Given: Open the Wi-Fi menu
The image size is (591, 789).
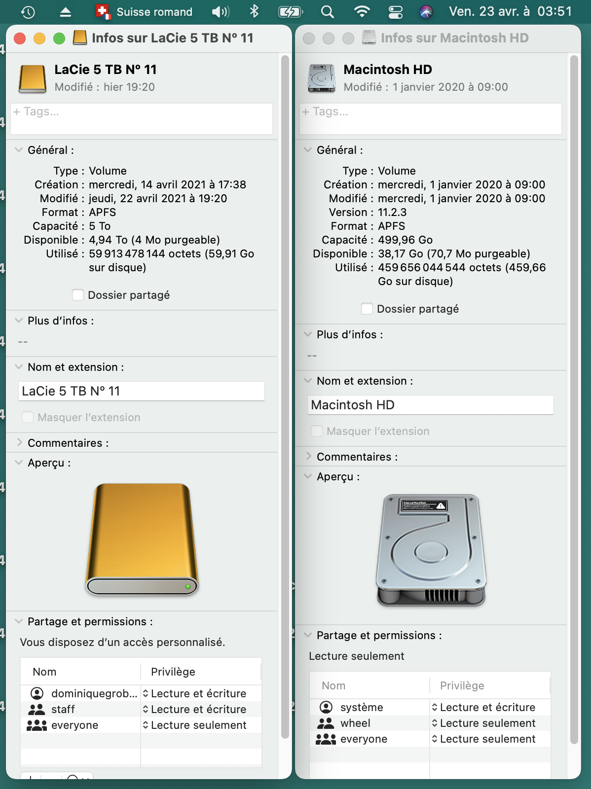Looking at the screenshot, I should click(362, 12).
